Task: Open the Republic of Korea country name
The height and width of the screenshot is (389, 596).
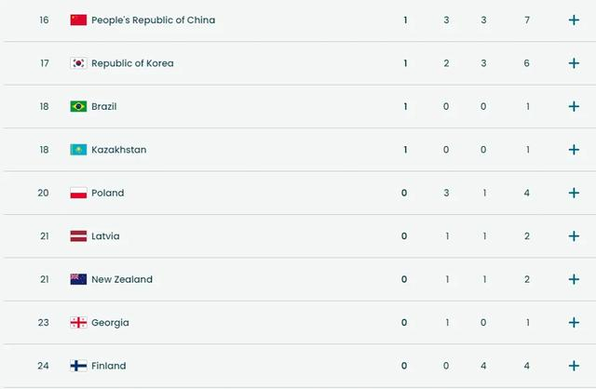Action: [132, 63]
